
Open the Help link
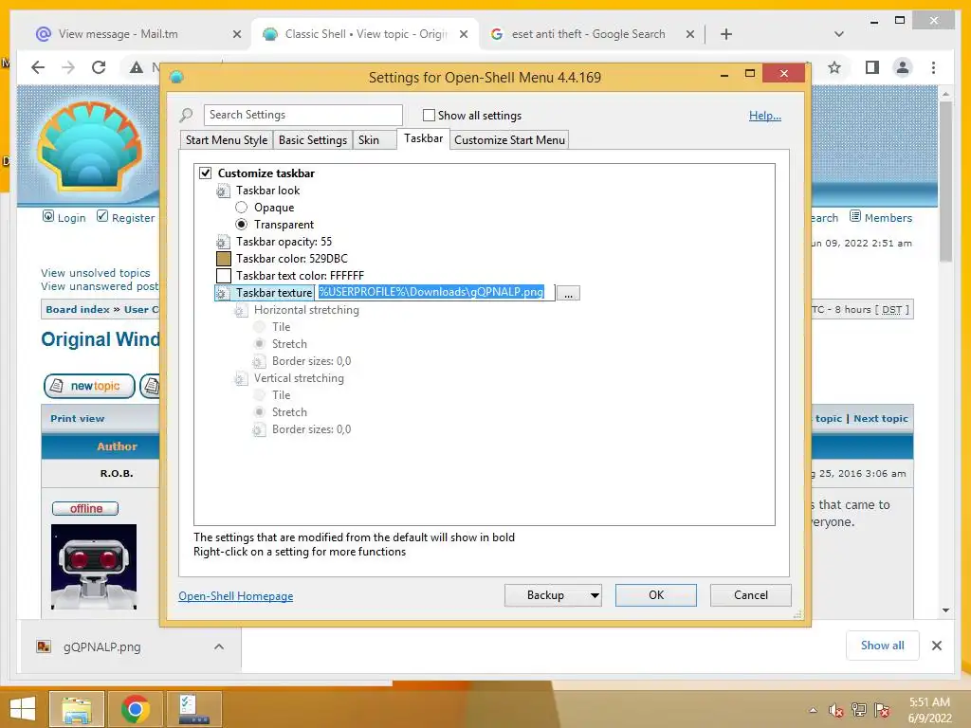pos(765,116)
